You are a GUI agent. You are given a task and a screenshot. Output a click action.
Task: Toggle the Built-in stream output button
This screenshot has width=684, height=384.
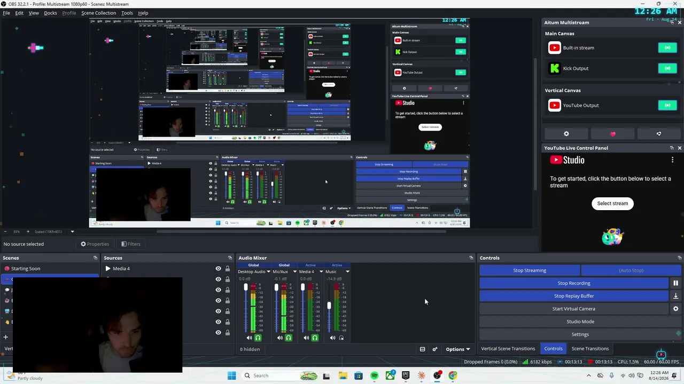pyautogui.click(x=667, y=48)
